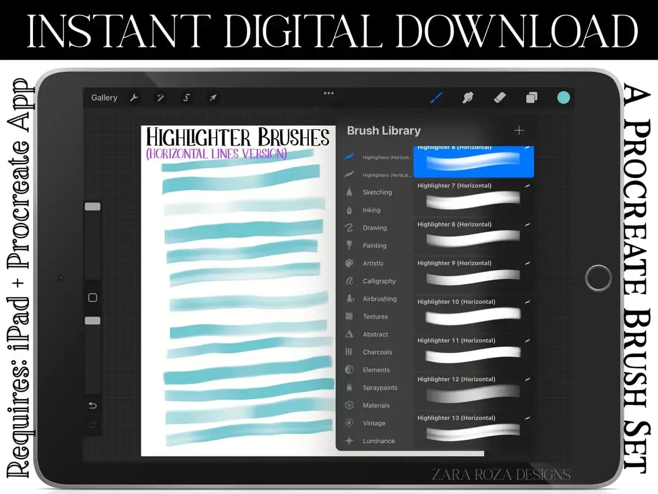
Task: Open the sidebar Modify square button
Action: click(92, 297)
